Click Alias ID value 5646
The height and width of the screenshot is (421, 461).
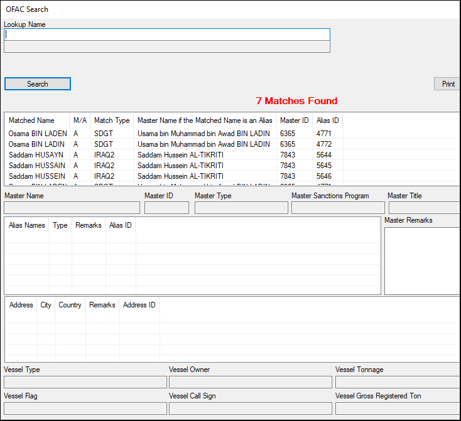[324, 176]
